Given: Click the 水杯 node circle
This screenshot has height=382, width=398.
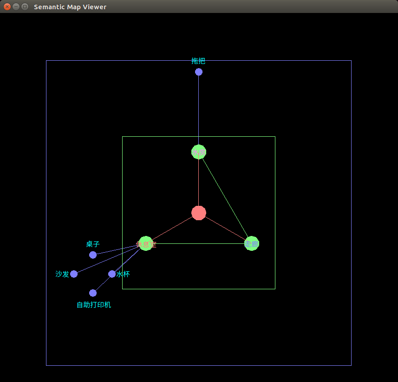Looking at the screenshot, I should [x=112, y=274].
